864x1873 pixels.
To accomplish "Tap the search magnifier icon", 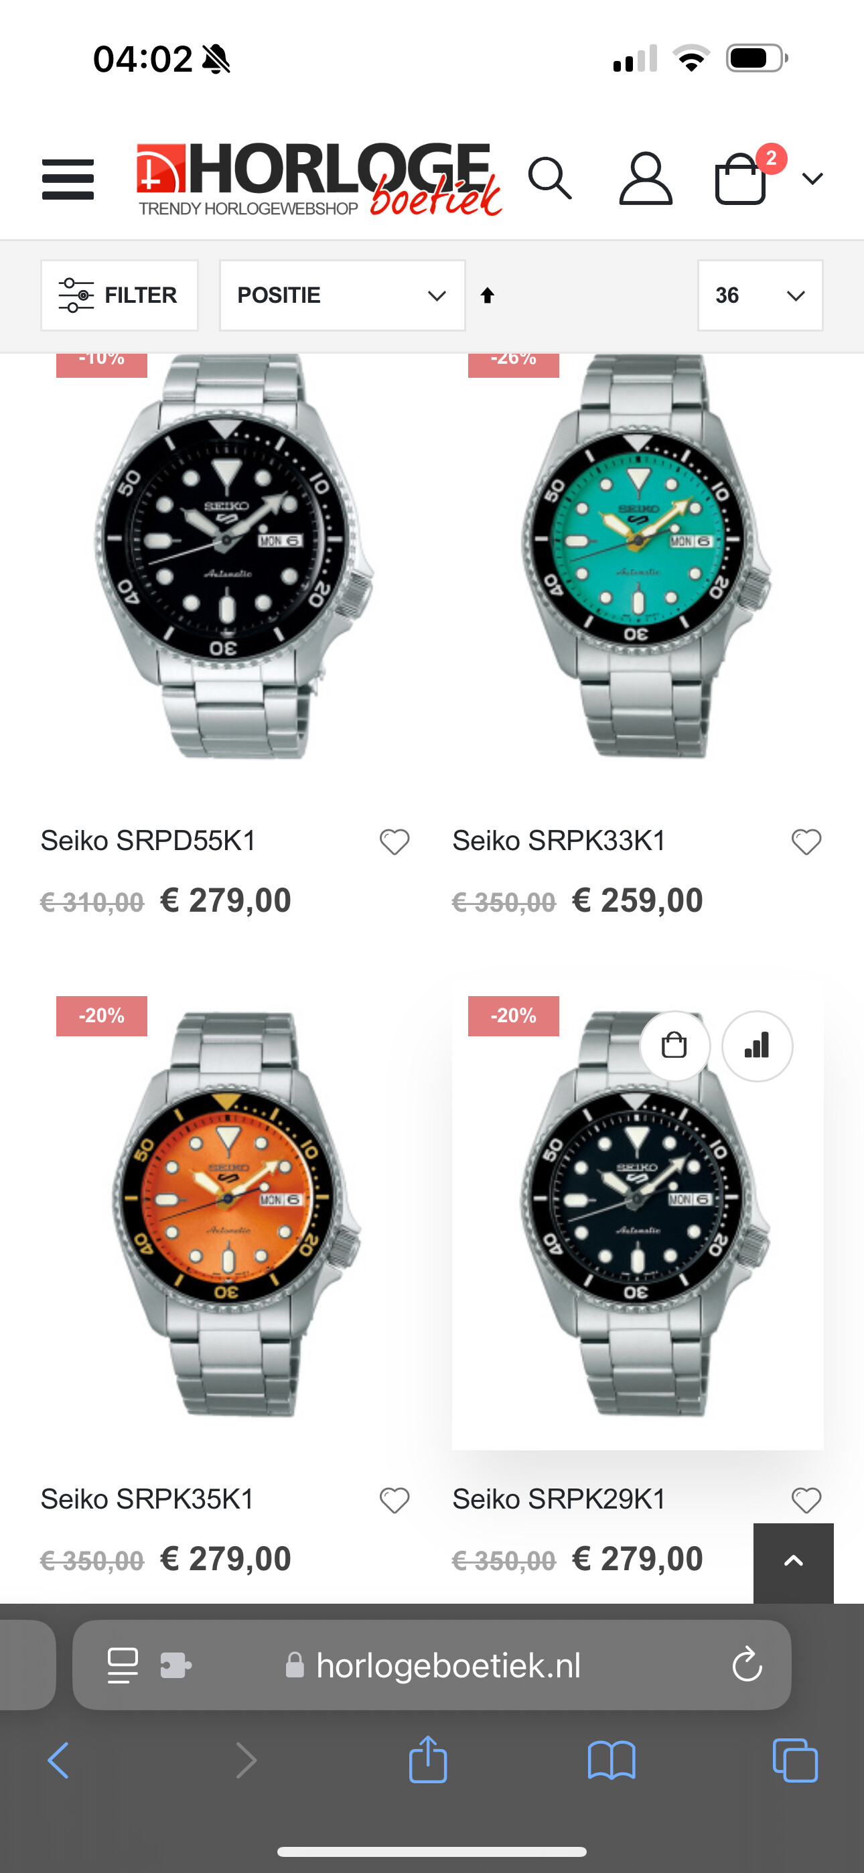I will (550, 178).
